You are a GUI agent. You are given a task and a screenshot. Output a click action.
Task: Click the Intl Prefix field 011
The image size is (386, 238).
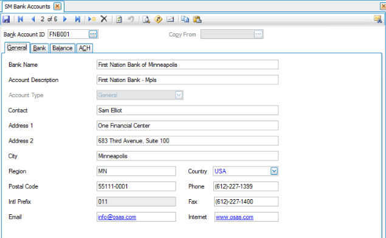pos(136,202)
